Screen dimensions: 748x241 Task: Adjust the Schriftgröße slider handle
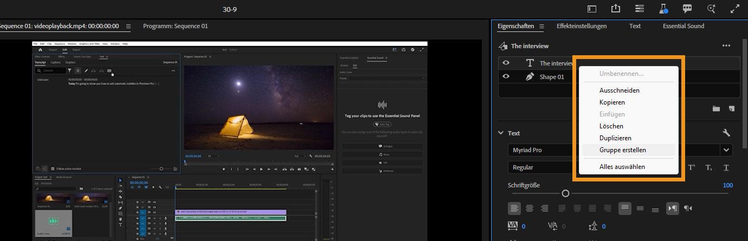[x=565, y=193]
